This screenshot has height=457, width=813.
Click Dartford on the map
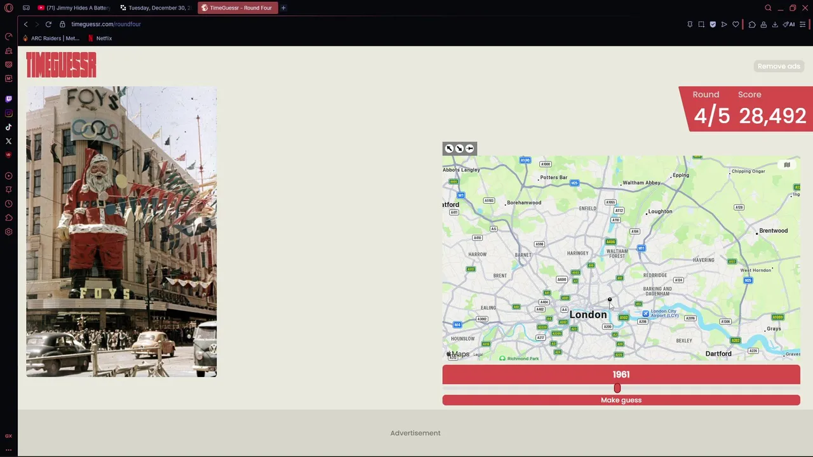coord(718,354)
